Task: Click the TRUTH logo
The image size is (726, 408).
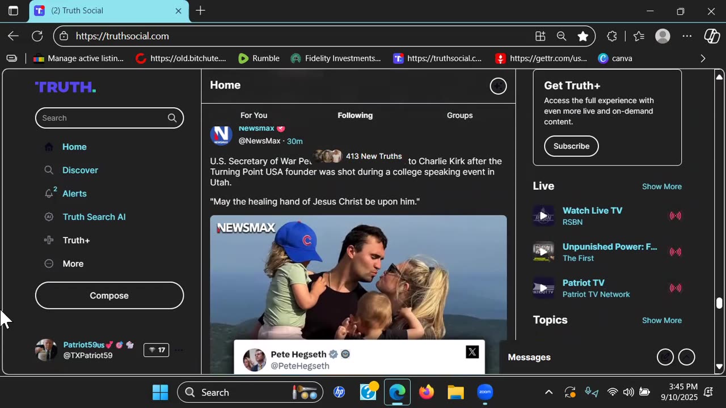Action: (x=65, y=87)
